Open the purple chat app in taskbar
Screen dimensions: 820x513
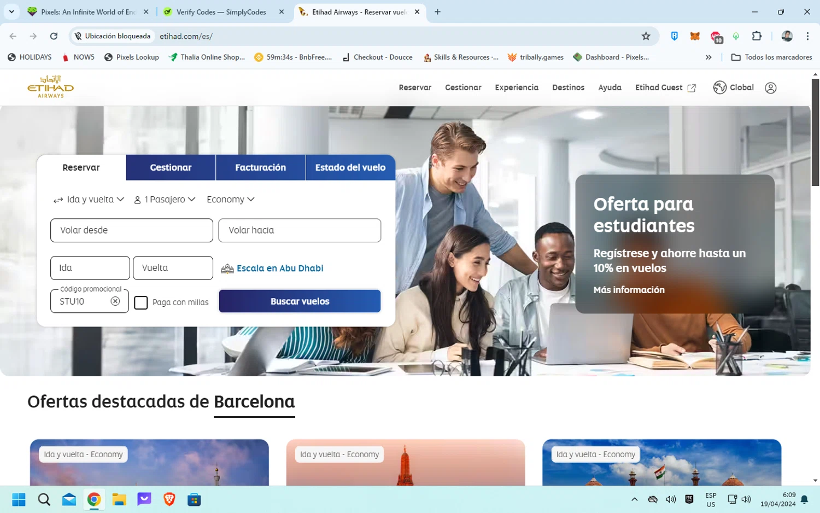coord(144,499)
